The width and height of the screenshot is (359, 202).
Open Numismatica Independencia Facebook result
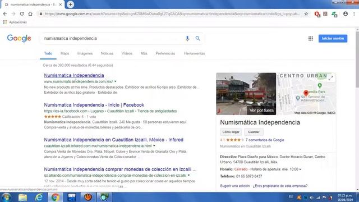coord(94,105)
